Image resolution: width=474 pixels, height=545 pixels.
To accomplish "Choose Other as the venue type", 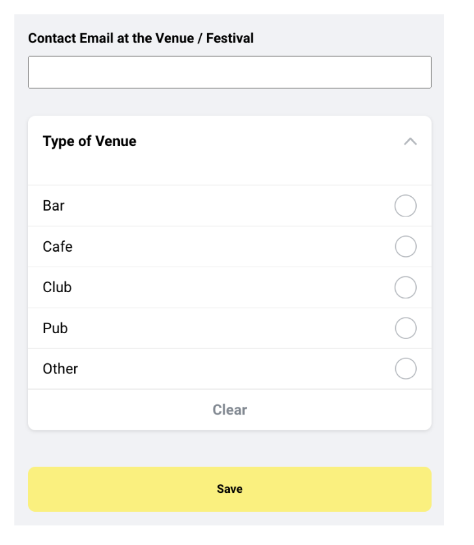I will tap(405, 368).
